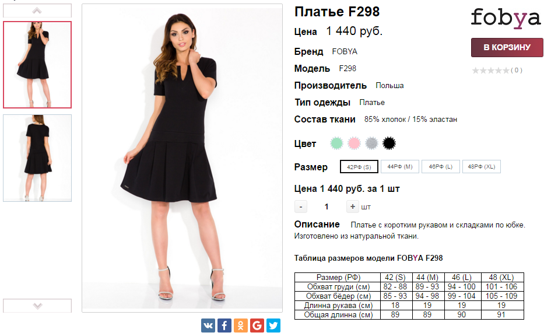This screenshot has width=551, height=336.
Task: Share the dress on VK
Action: coord(208,325)
